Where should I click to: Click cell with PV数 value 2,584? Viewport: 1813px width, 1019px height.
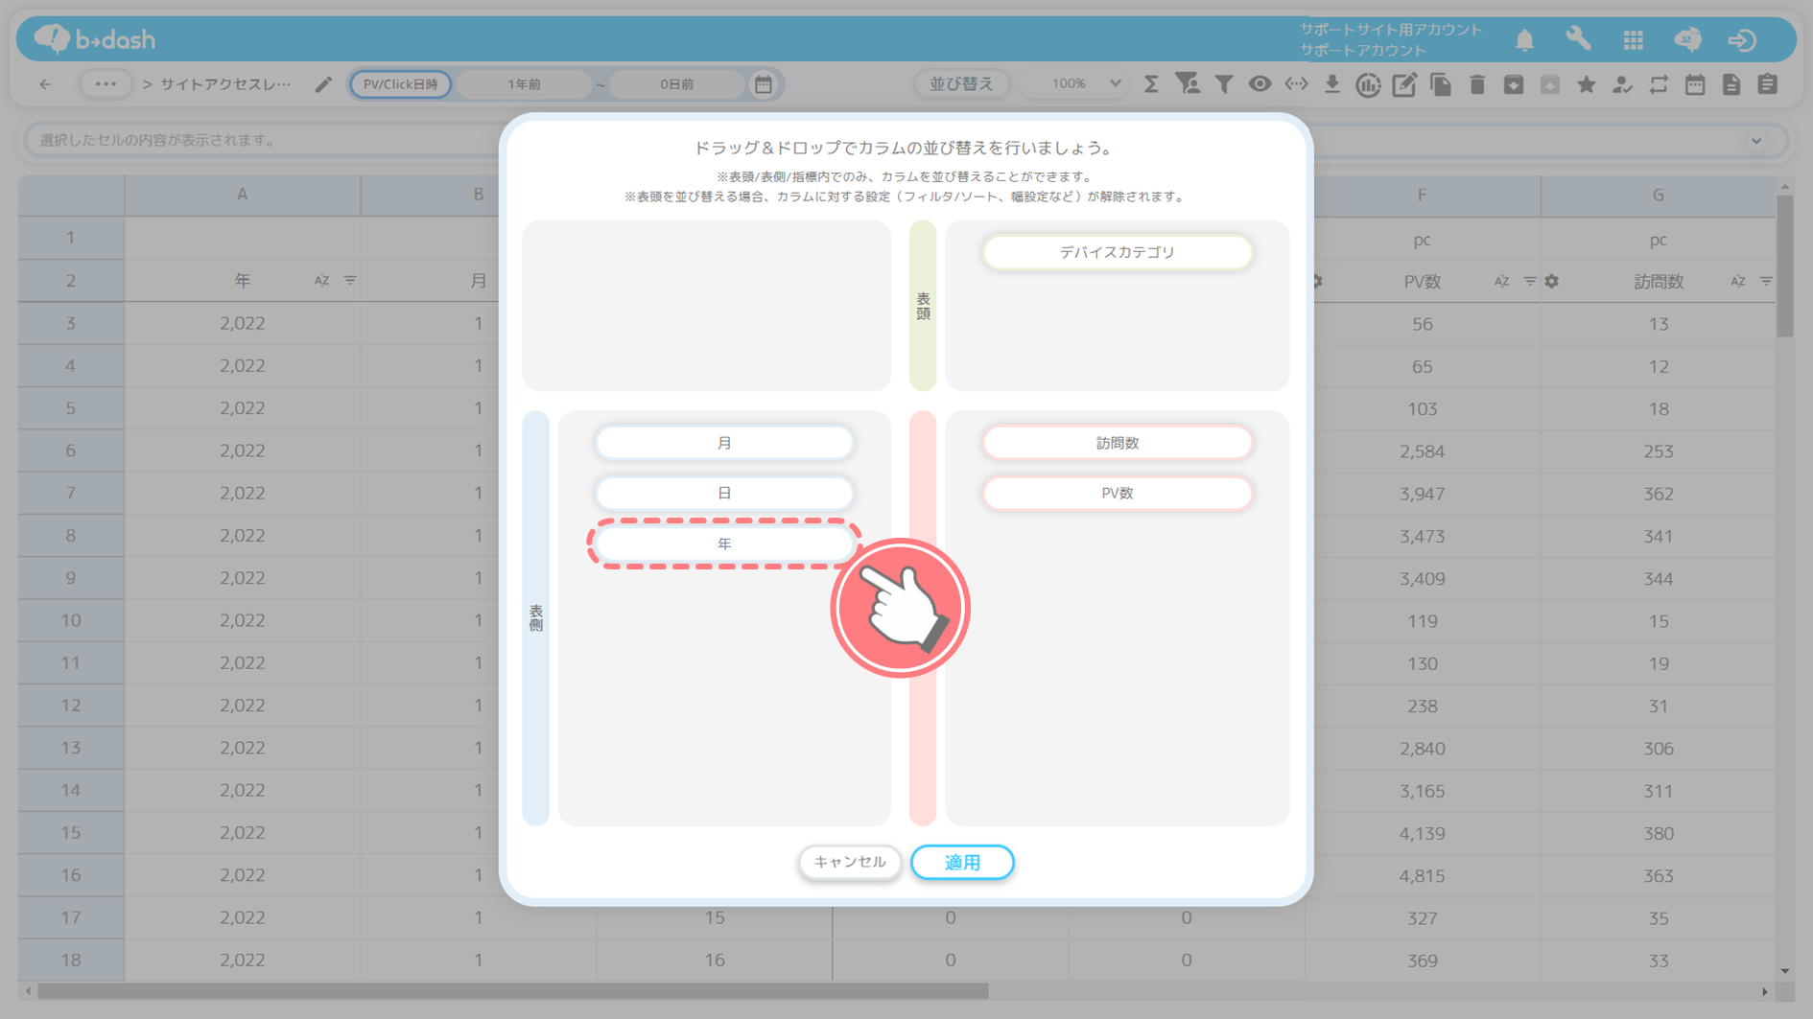point(1423,451)
